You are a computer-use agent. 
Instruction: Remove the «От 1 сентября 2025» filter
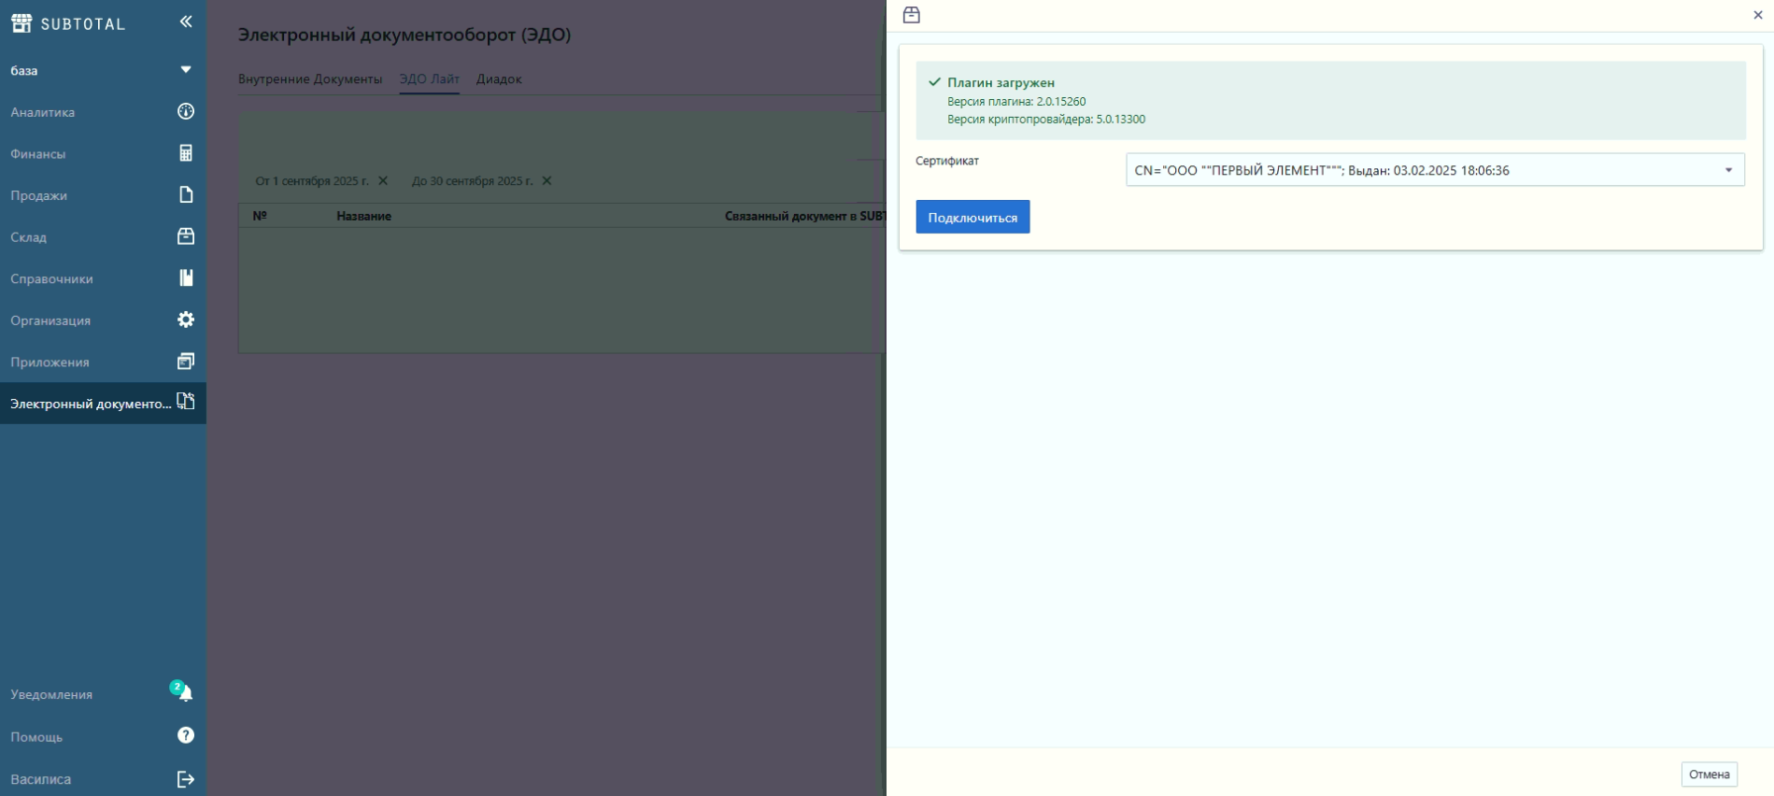point(383,181)
